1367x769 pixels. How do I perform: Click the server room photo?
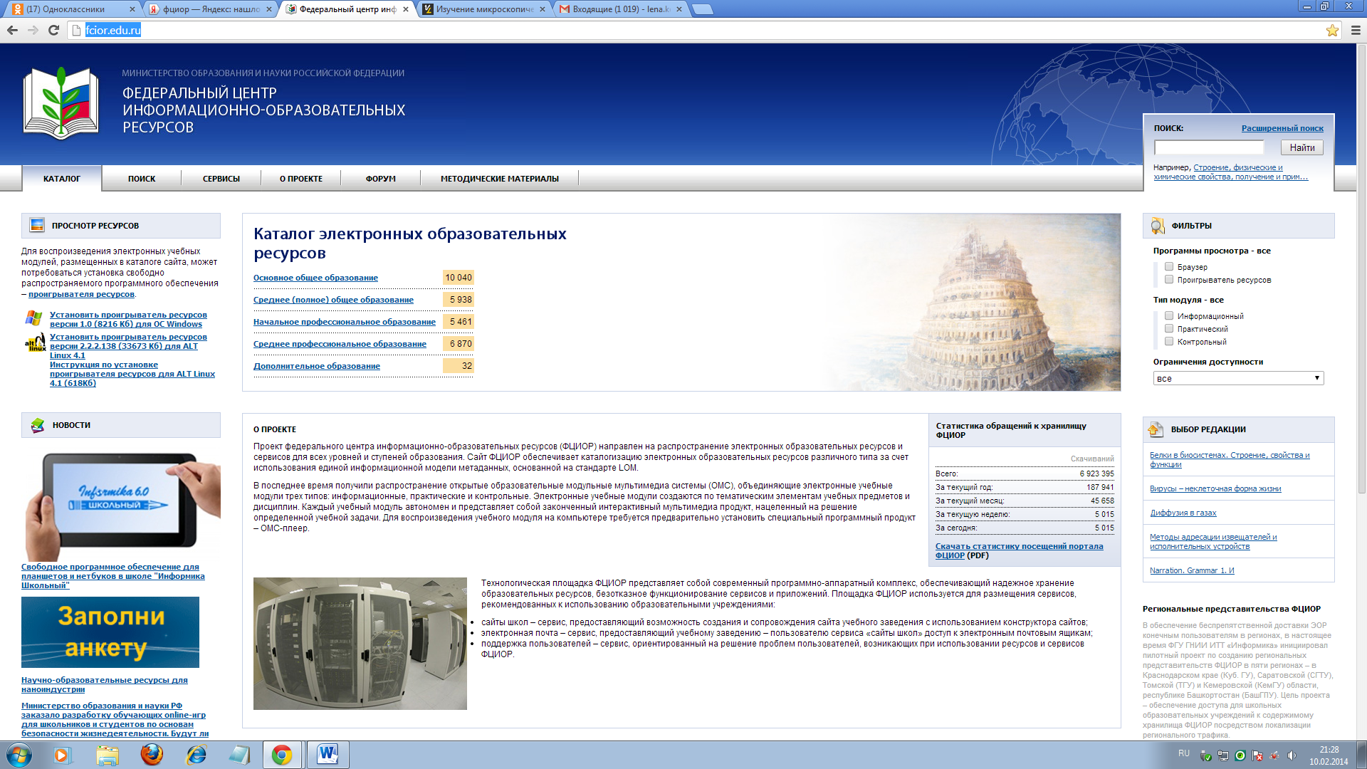tap(360, 644)
